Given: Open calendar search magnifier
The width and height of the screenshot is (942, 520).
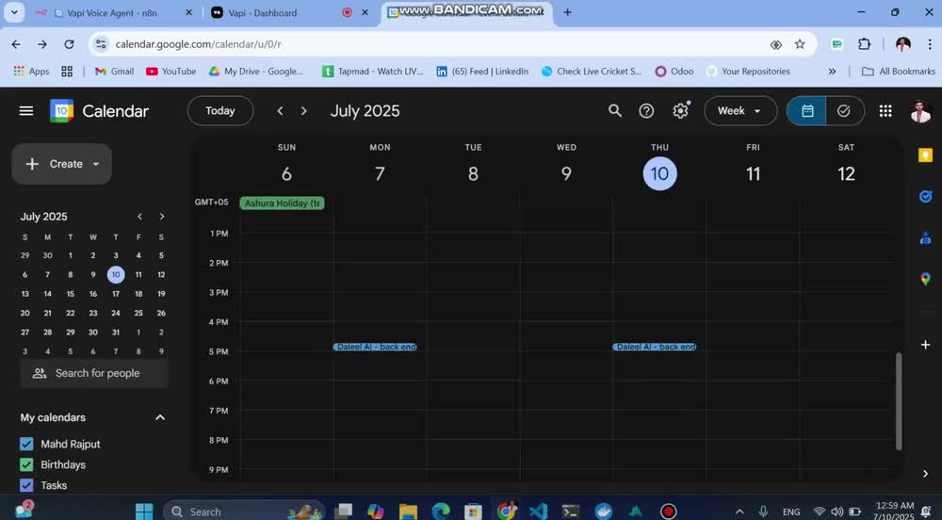Looking at the screenshot, I should (x=614, y=110).
